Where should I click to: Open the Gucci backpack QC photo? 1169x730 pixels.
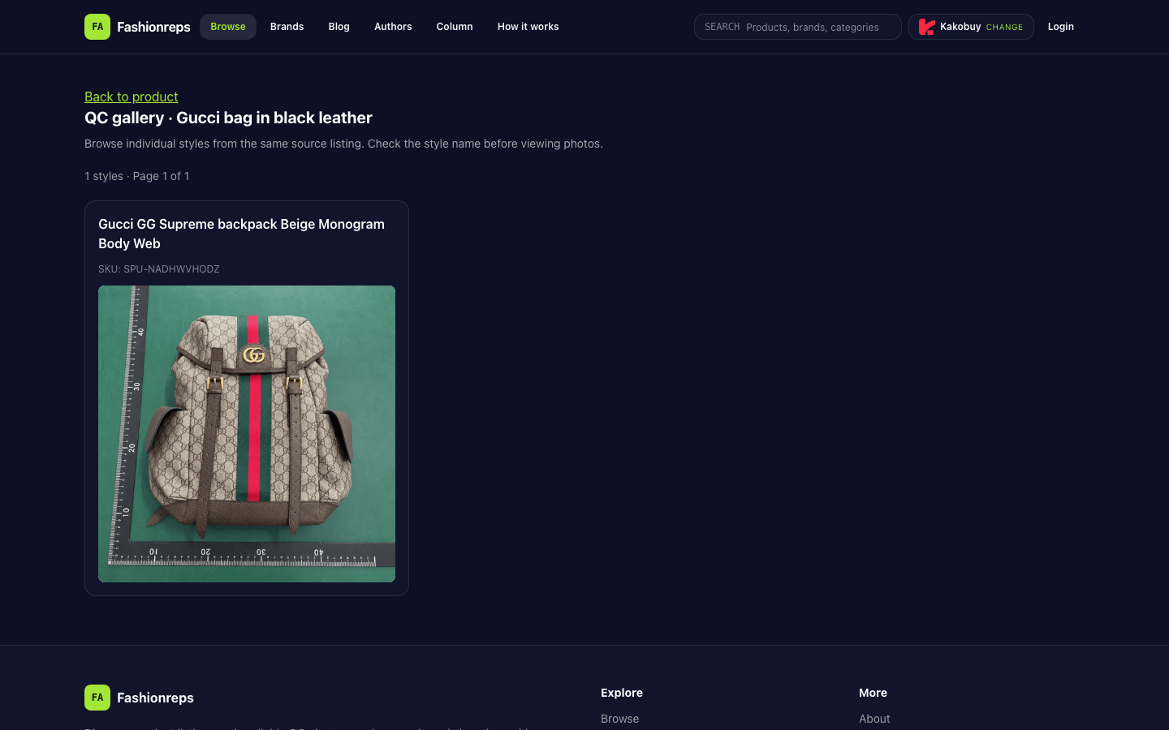[x=247, y=434]
